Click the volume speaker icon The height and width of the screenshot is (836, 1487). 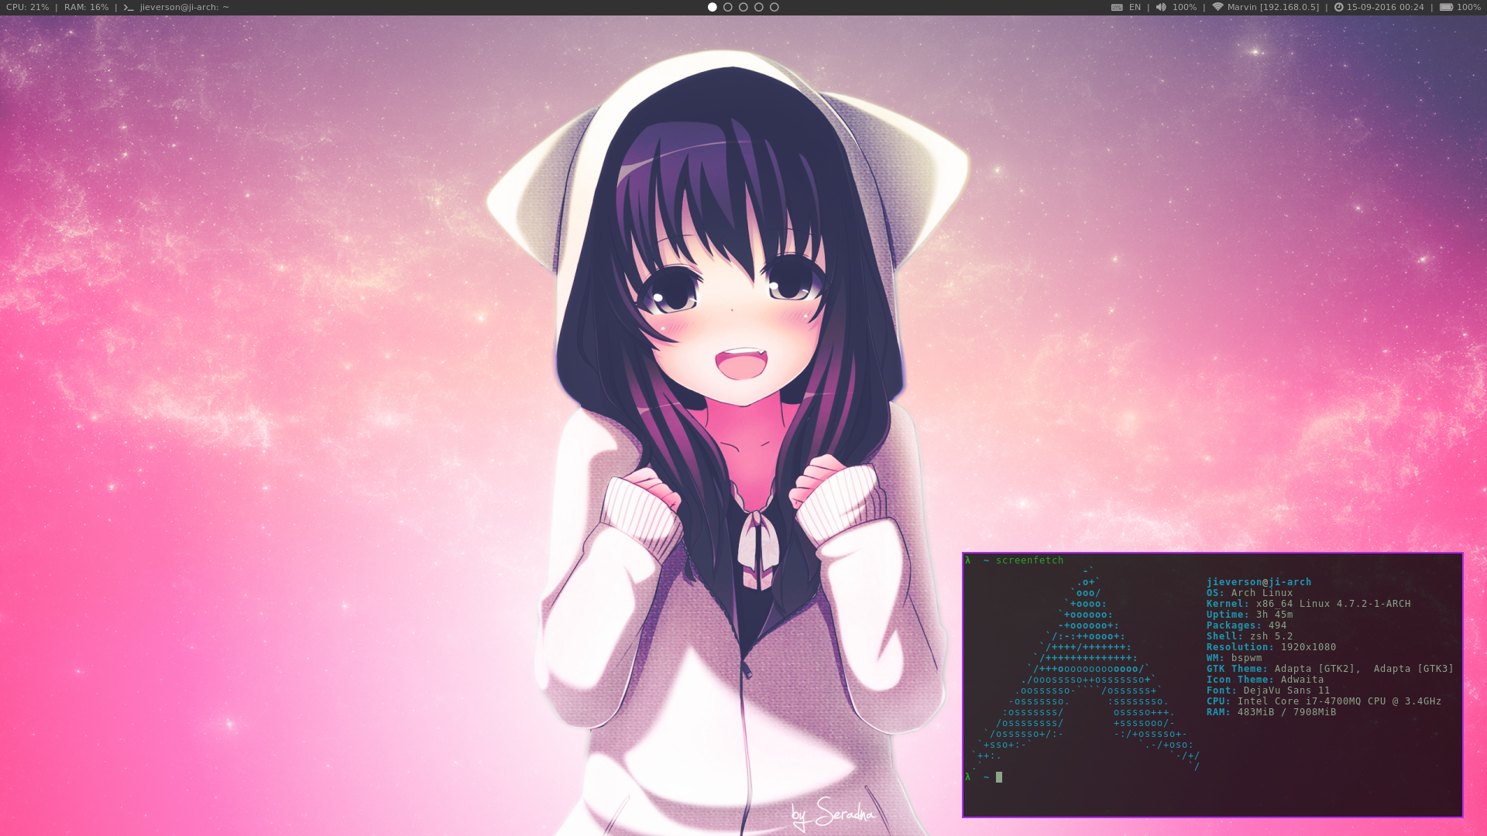[x=1160, y=7]
